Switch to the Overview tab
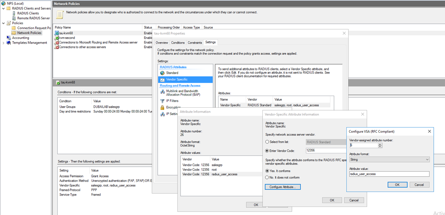 (x=162, y=42)
